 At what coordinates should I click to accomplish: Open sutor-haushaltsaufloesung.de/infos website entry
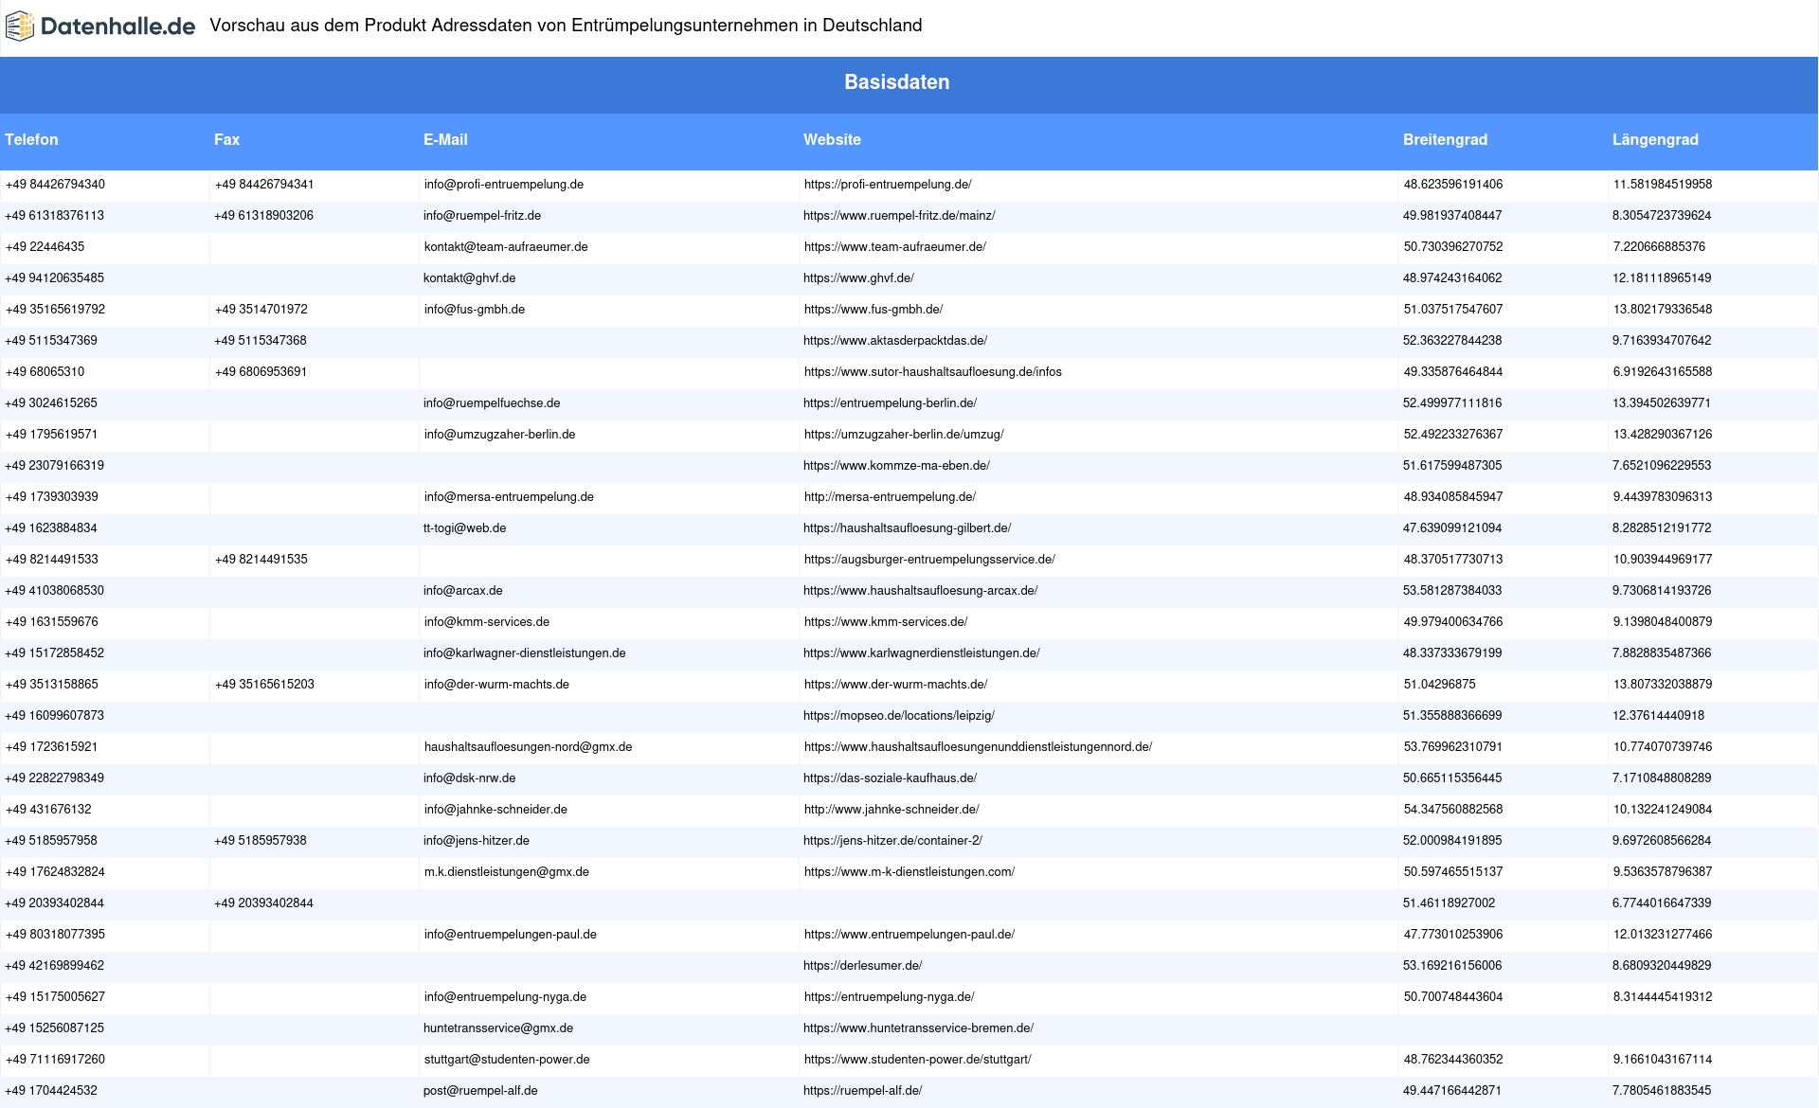(x=932, y=372)
